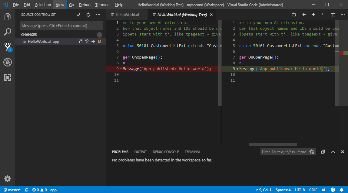Open the Search view in activity bar
The height and width of the screenshot is (193, 348).
click(x=8, y=32)
